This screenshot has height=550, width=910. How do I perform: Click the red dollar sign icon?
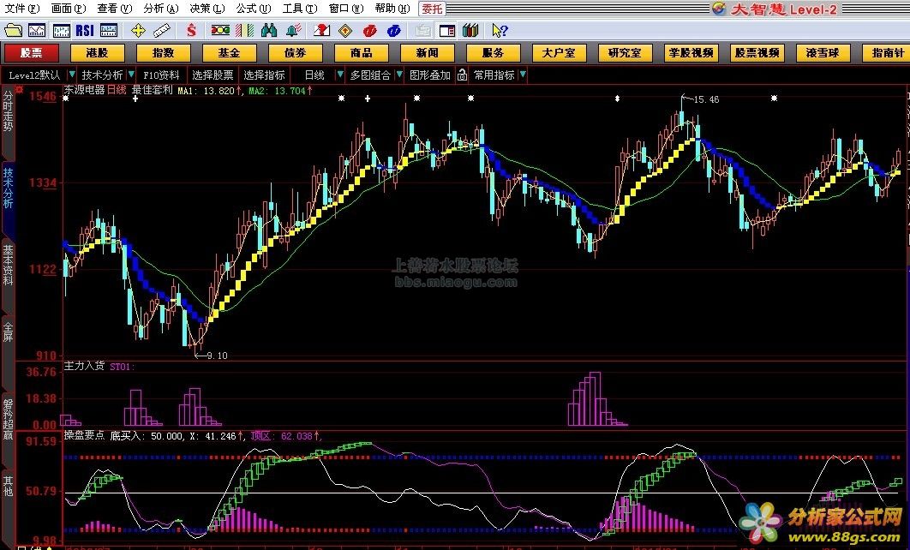pyautogui.click(x=192, y=31)
